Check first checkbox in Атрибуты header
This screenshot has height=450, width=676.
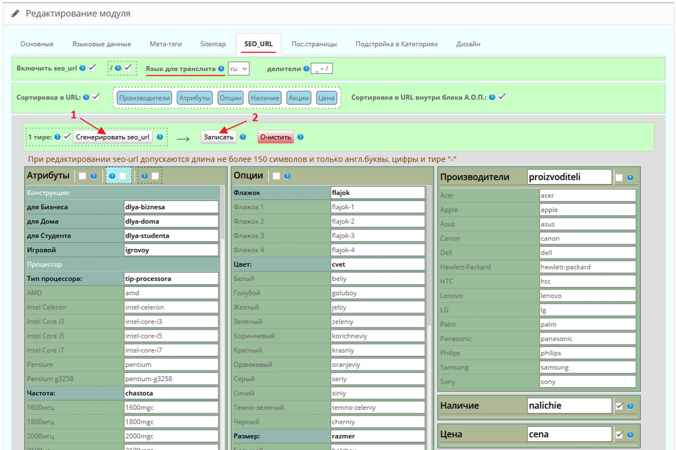click(x=82, y=176)
